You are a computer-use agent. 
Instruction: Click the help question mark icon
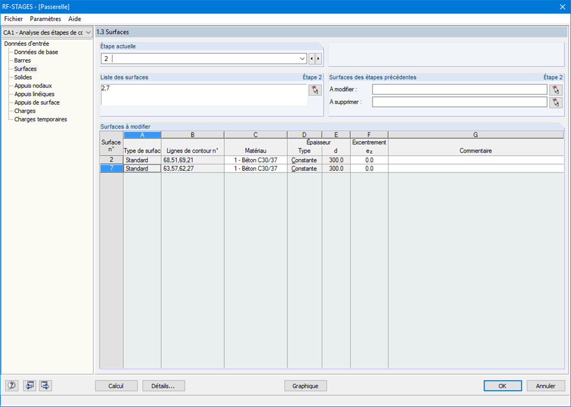tap(12, 385)
